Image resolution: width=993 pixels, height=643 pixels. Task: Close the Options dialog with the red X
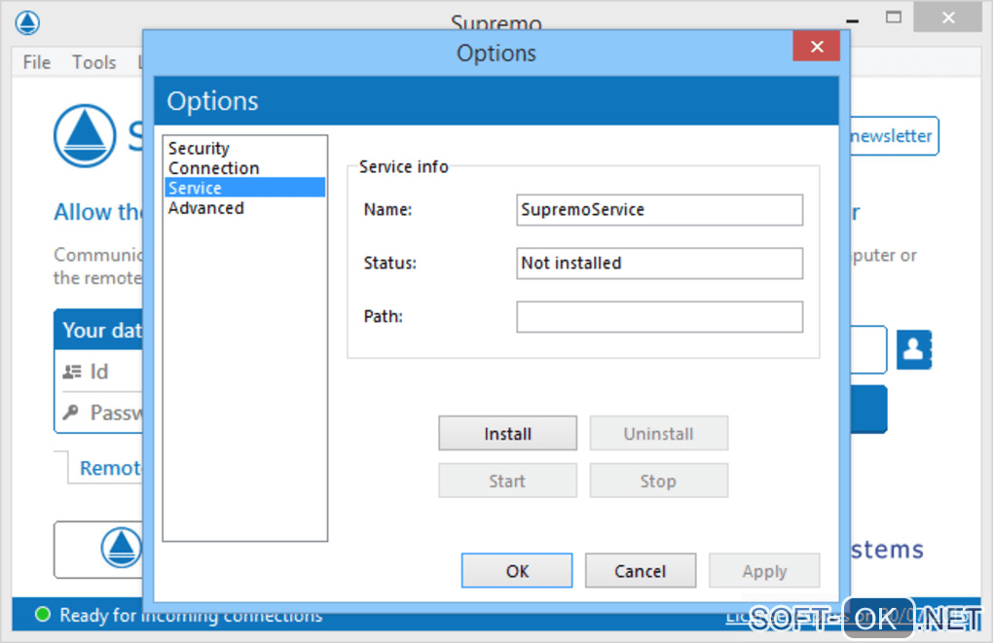(817, 47)
